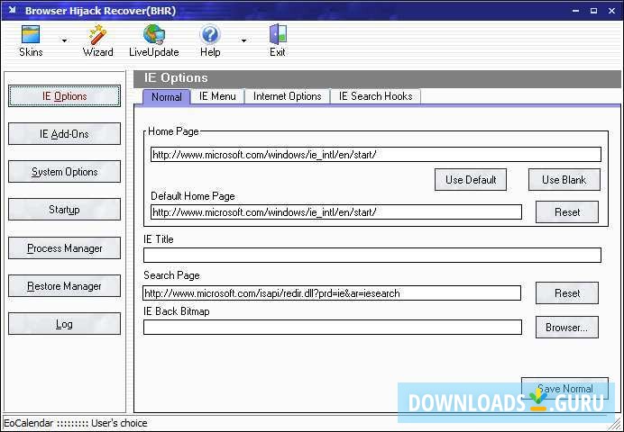
Task: Switch to the IE Menu tab
Action: pyautogui.click(x=217, y=96)
